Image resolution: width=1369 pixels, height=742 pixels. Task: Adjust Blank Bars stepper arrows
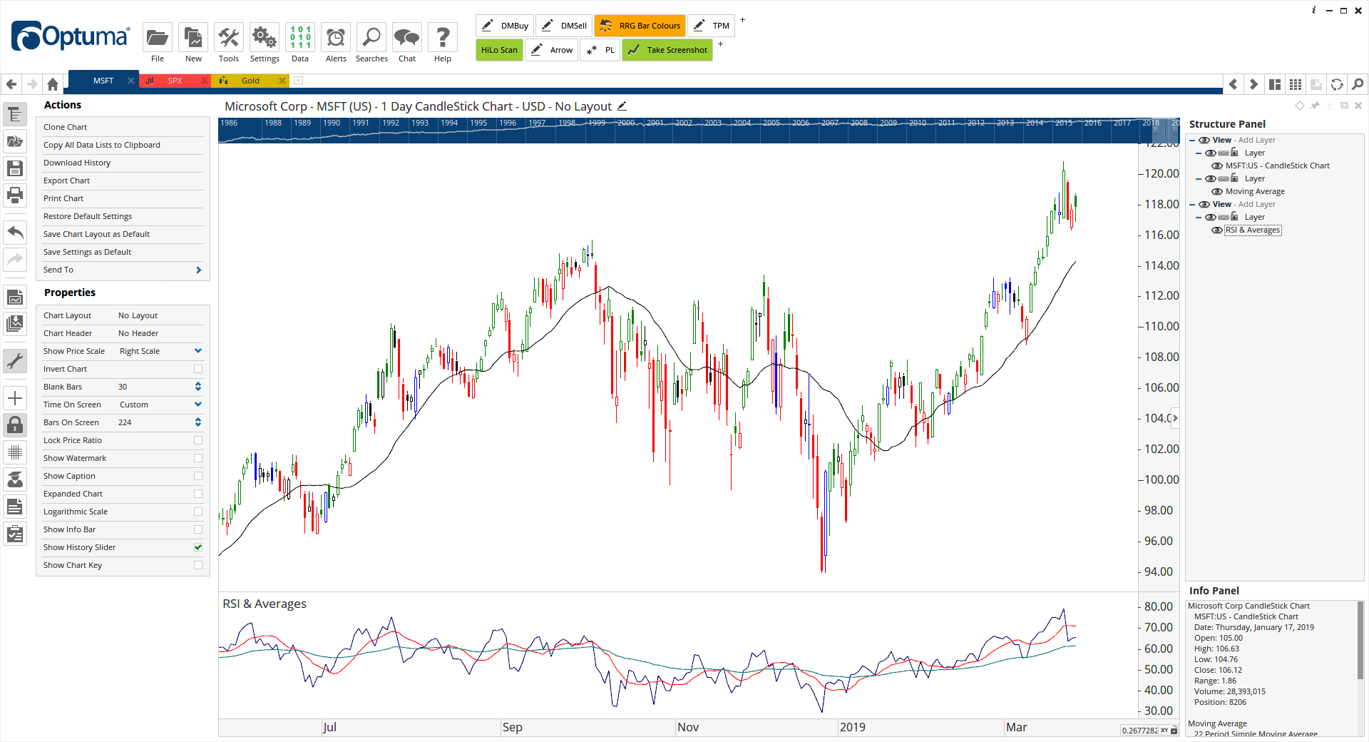click(198, 387)
